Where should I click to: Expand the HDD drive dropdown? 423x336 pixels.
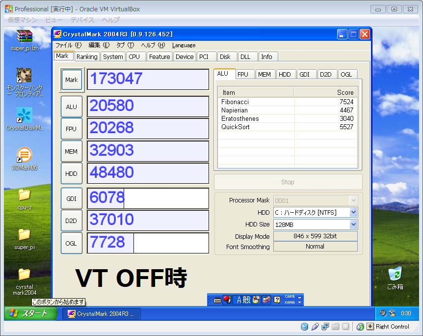(x=353, y=212)
